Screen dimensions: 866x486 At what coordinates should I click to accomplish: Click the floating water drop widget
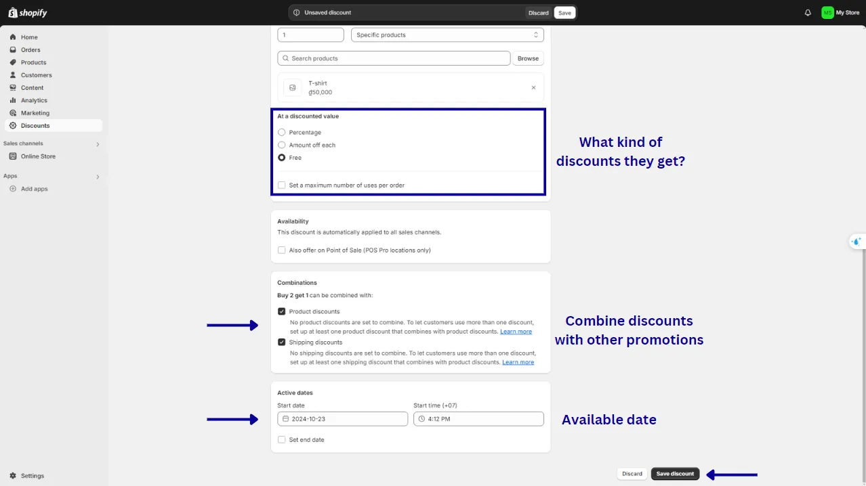click(857, 241)
